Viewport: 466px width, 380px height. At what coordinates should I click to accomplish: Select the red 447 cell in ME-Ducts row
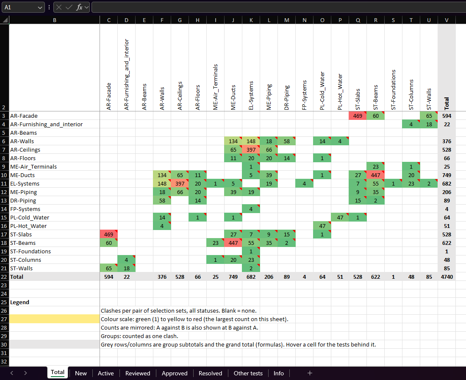(x=376, y=175)
